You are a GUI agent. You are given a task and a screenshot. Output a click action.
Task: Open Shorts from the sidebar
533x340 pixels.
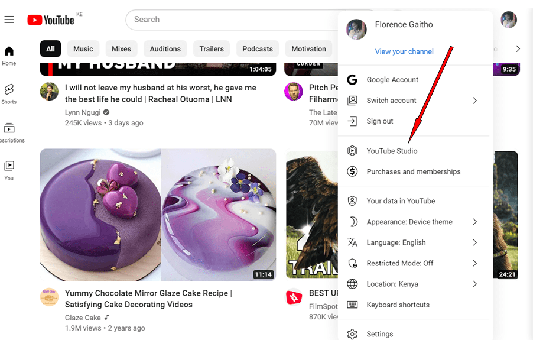tap(9, 94)
